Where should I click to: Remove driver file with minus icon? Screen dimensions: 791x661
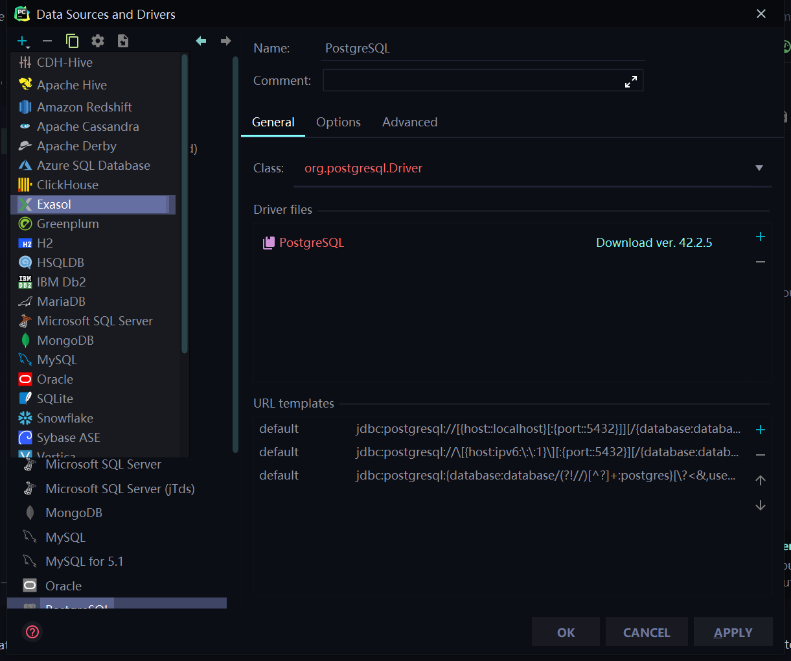coord(761,262)
